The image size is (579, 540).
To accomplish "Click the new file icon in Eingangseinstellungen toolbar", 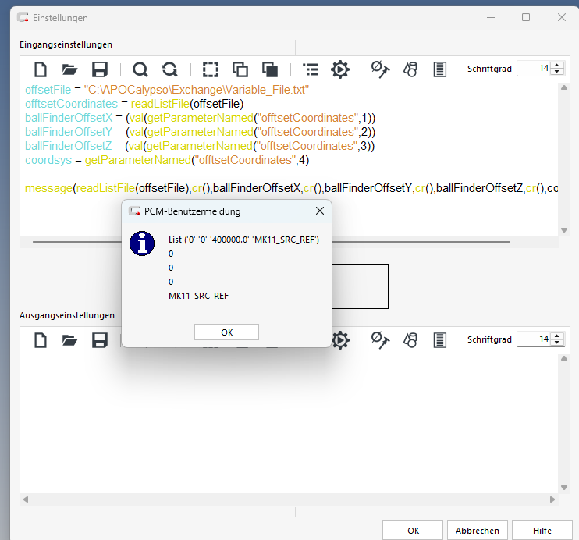I will (x=40, y=69).
